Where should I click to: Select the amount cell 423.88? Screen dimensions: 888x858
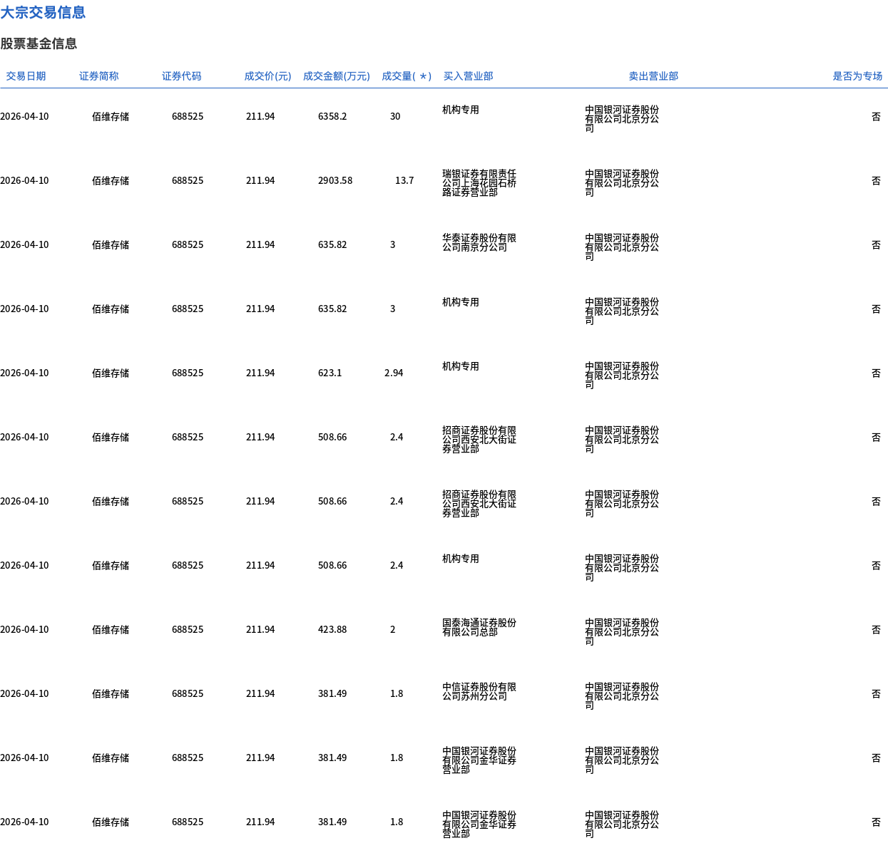[x=332, y=629]
